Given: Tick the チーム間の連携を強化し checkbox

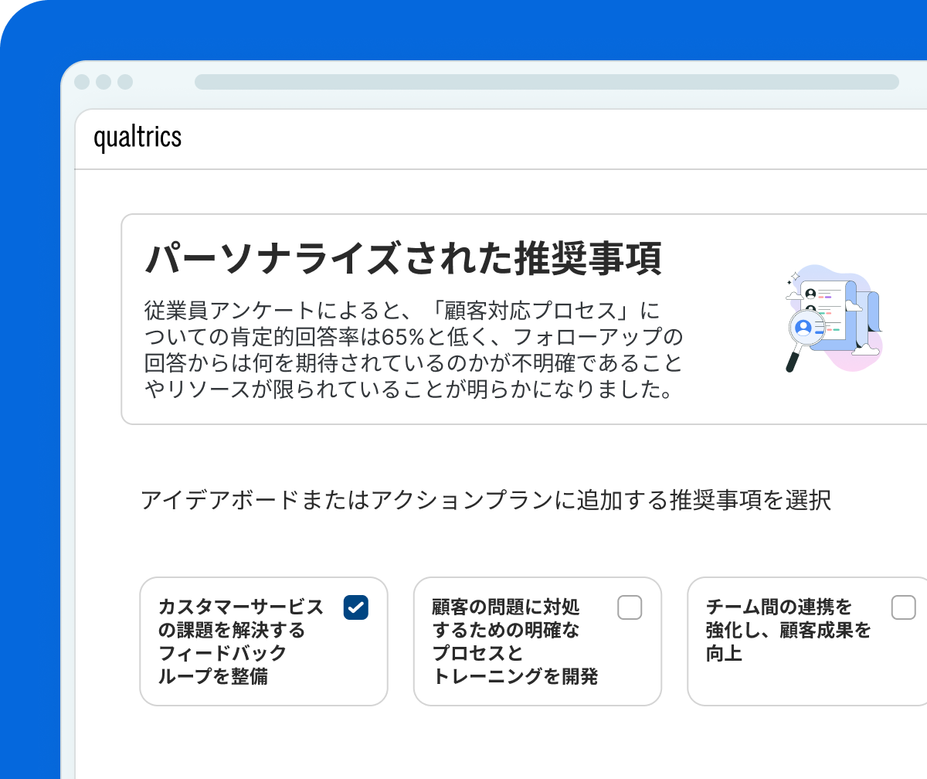Looking at the screenshot, I should [903, 608].
